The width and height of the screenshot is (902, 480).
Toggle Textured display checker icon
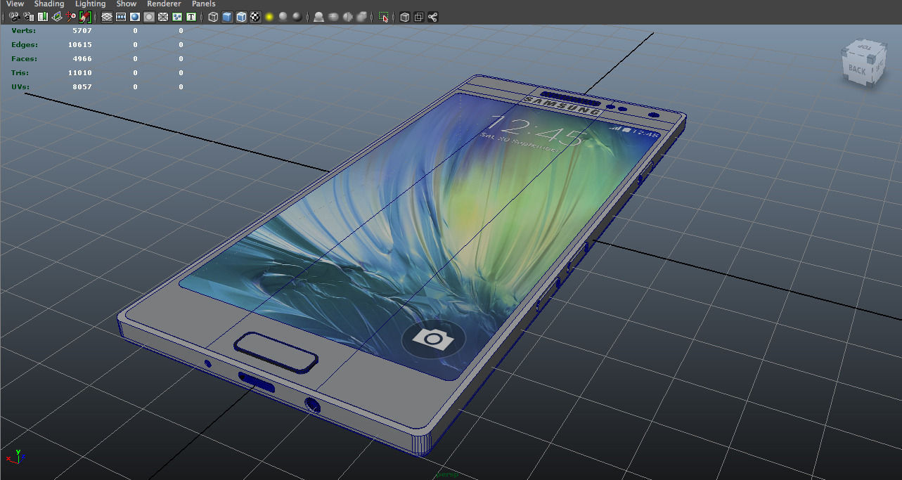tap(255, 16)
